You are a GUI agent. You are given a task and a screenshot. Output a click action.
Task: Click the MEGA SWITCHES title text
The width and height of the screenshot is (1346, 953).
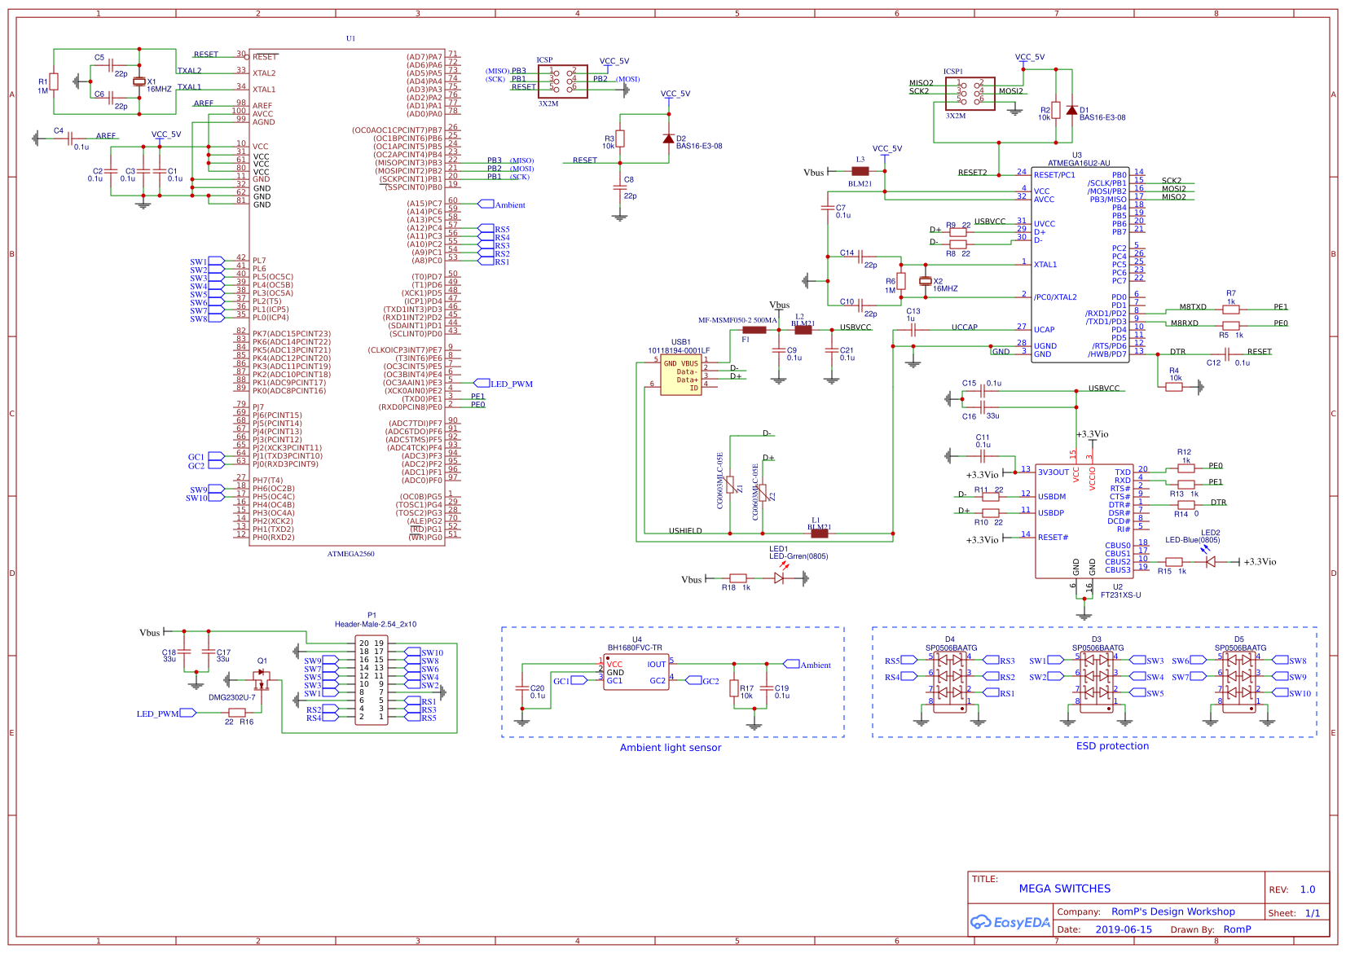point(1064,889)
